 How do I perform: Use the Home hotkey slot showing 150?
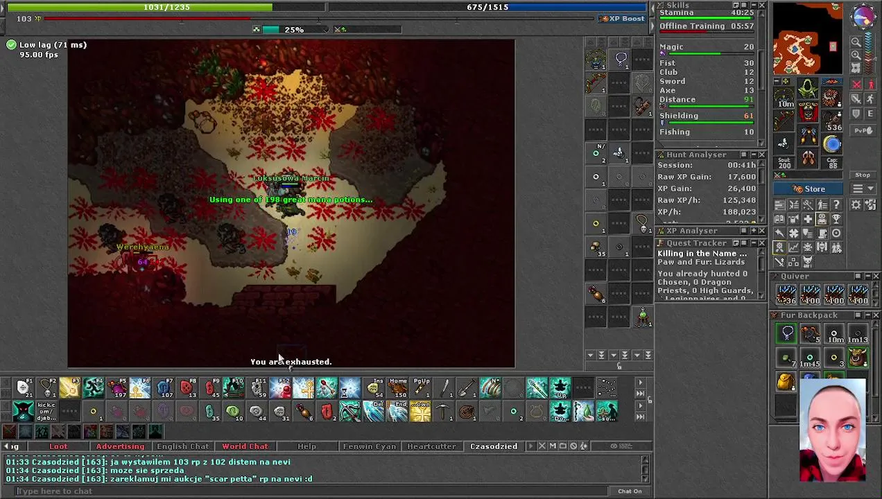[397, 388]
